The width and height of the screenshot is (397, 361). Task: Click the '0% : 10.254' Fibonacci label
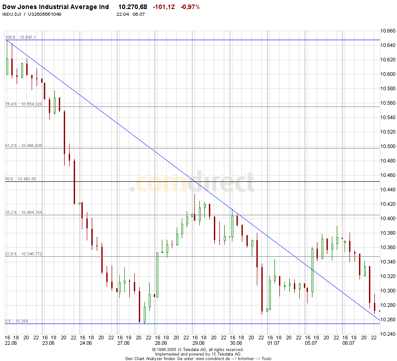16,321
